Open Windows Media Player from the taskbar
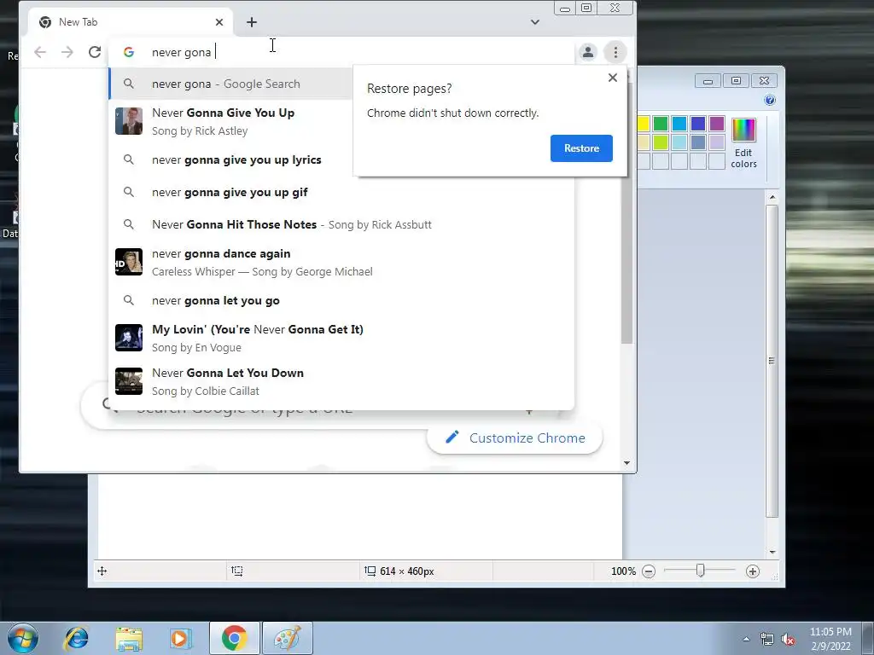This screenshot has height=655, width=874. [x=180, y=638]
